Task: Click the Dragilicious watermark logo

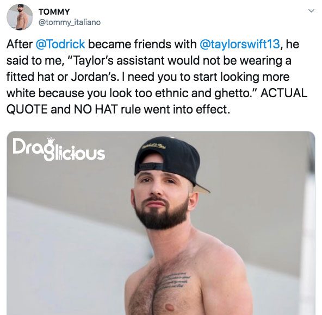Action: click(x=59, y=149)
